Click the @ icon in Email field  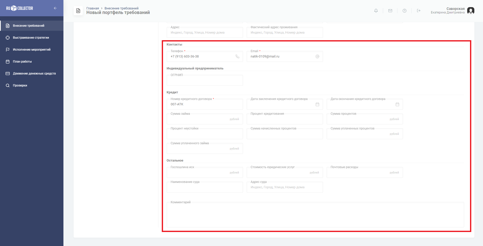tap(317, 56)
